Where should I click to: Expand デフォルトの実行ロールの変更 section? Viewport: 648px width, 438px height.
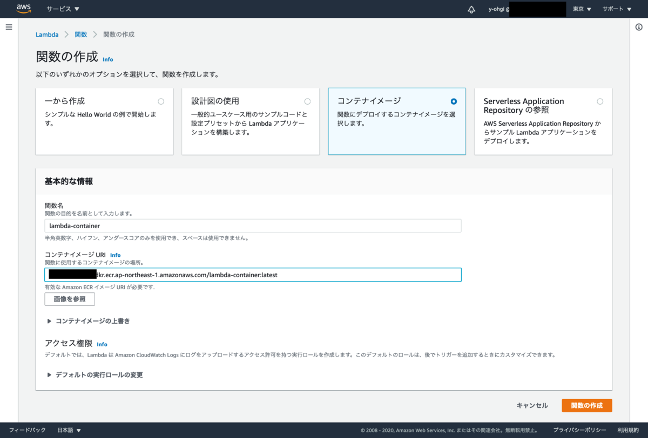pos(95,374)
